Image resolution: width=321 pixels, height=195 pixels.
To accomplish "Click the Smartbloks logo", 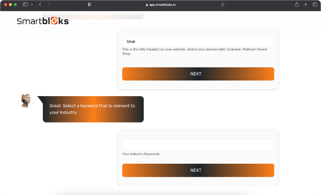I will pos(43,21).
